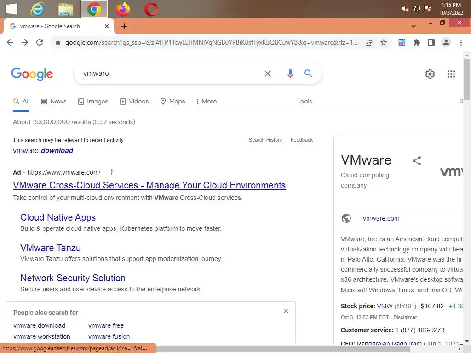Switch to News results tab

click(54, 102)
